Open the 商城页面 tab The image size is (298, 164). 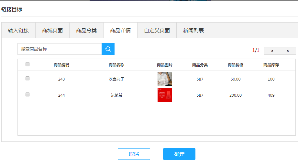coord(52,31)
